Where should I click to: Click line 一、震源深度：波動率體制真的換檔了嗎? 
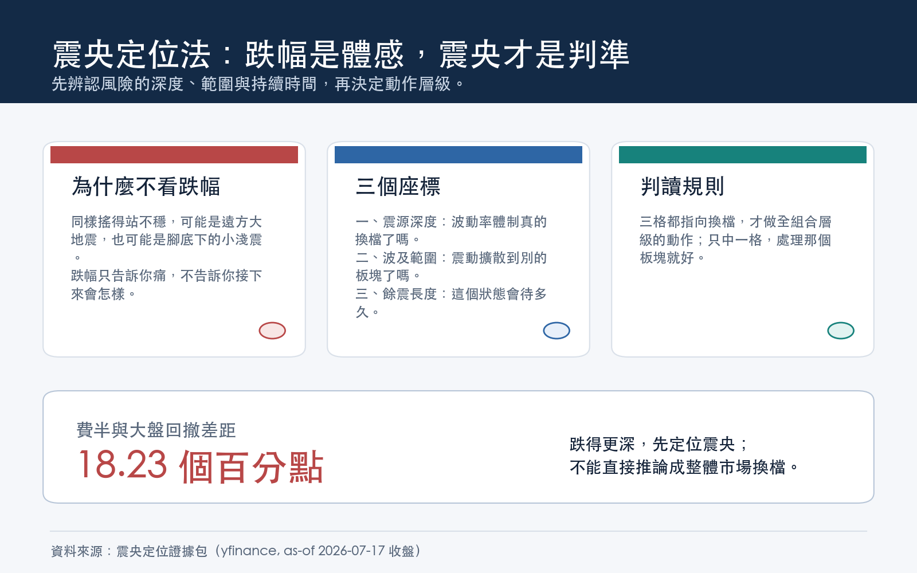[451, 230]
